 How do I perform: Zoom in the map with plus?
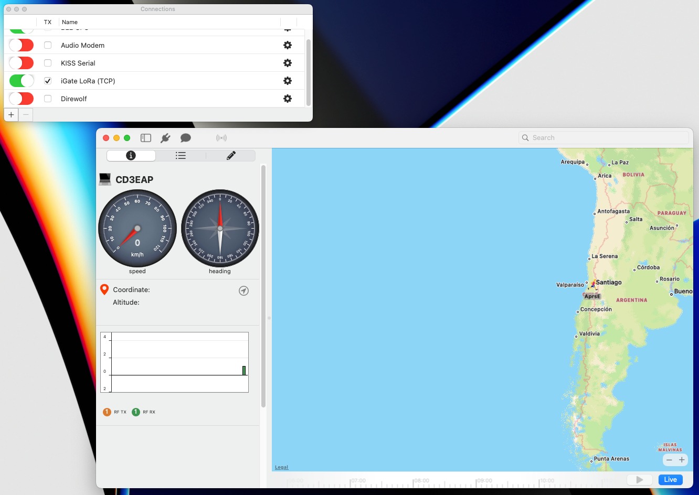(x=682, y=460)
